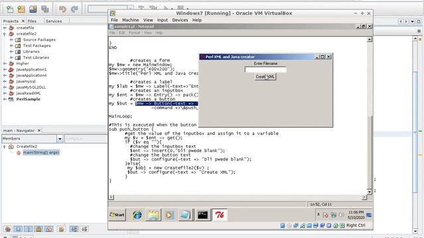This screenshot has width=424, height=238.
Task: Expand the Test Packages node
Action: tap(11, 46)
